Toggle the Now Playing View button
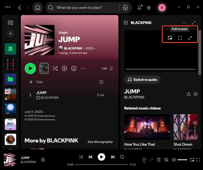Image resolution: width=203 pixels, height=170 pixels. point(144,160)
